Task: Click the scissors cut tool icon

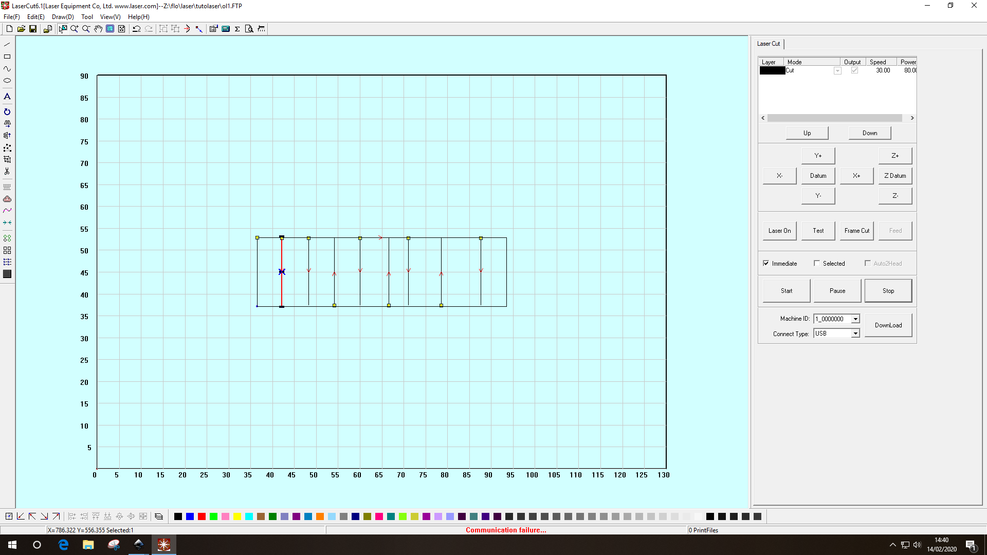Action: (7, 172)
